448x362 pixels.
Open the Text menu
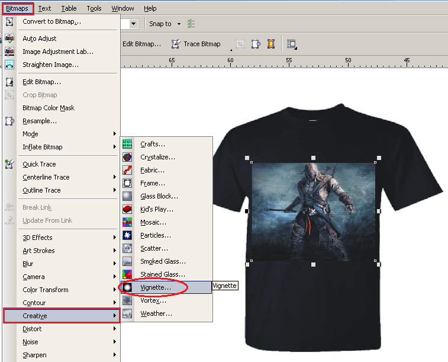(x=44, y=8)
